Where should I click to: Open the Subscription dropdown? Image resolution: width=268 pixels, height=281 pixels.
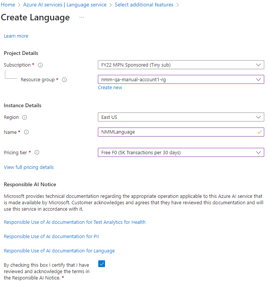pyautogui.click(x=181, y=65)
